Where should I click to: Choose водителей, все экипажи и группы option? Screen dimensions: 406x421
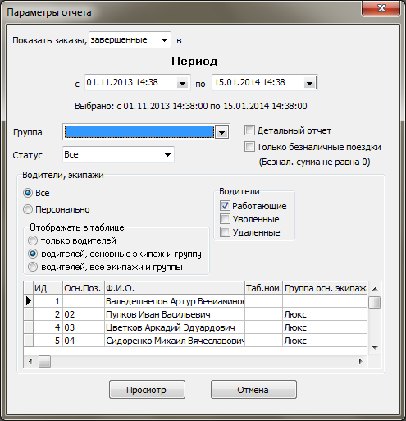tap(33, 267)
